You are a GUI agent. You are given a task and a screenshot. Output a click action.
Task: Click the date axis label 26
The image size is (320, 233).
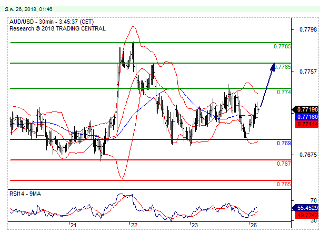tap(253, 226)
